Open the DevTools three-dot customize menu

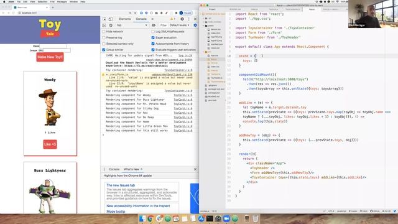coord(188,19)
